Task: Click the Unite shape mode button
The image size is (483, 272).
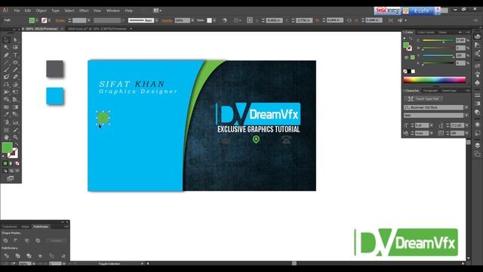Action: (x=5, y=240)
